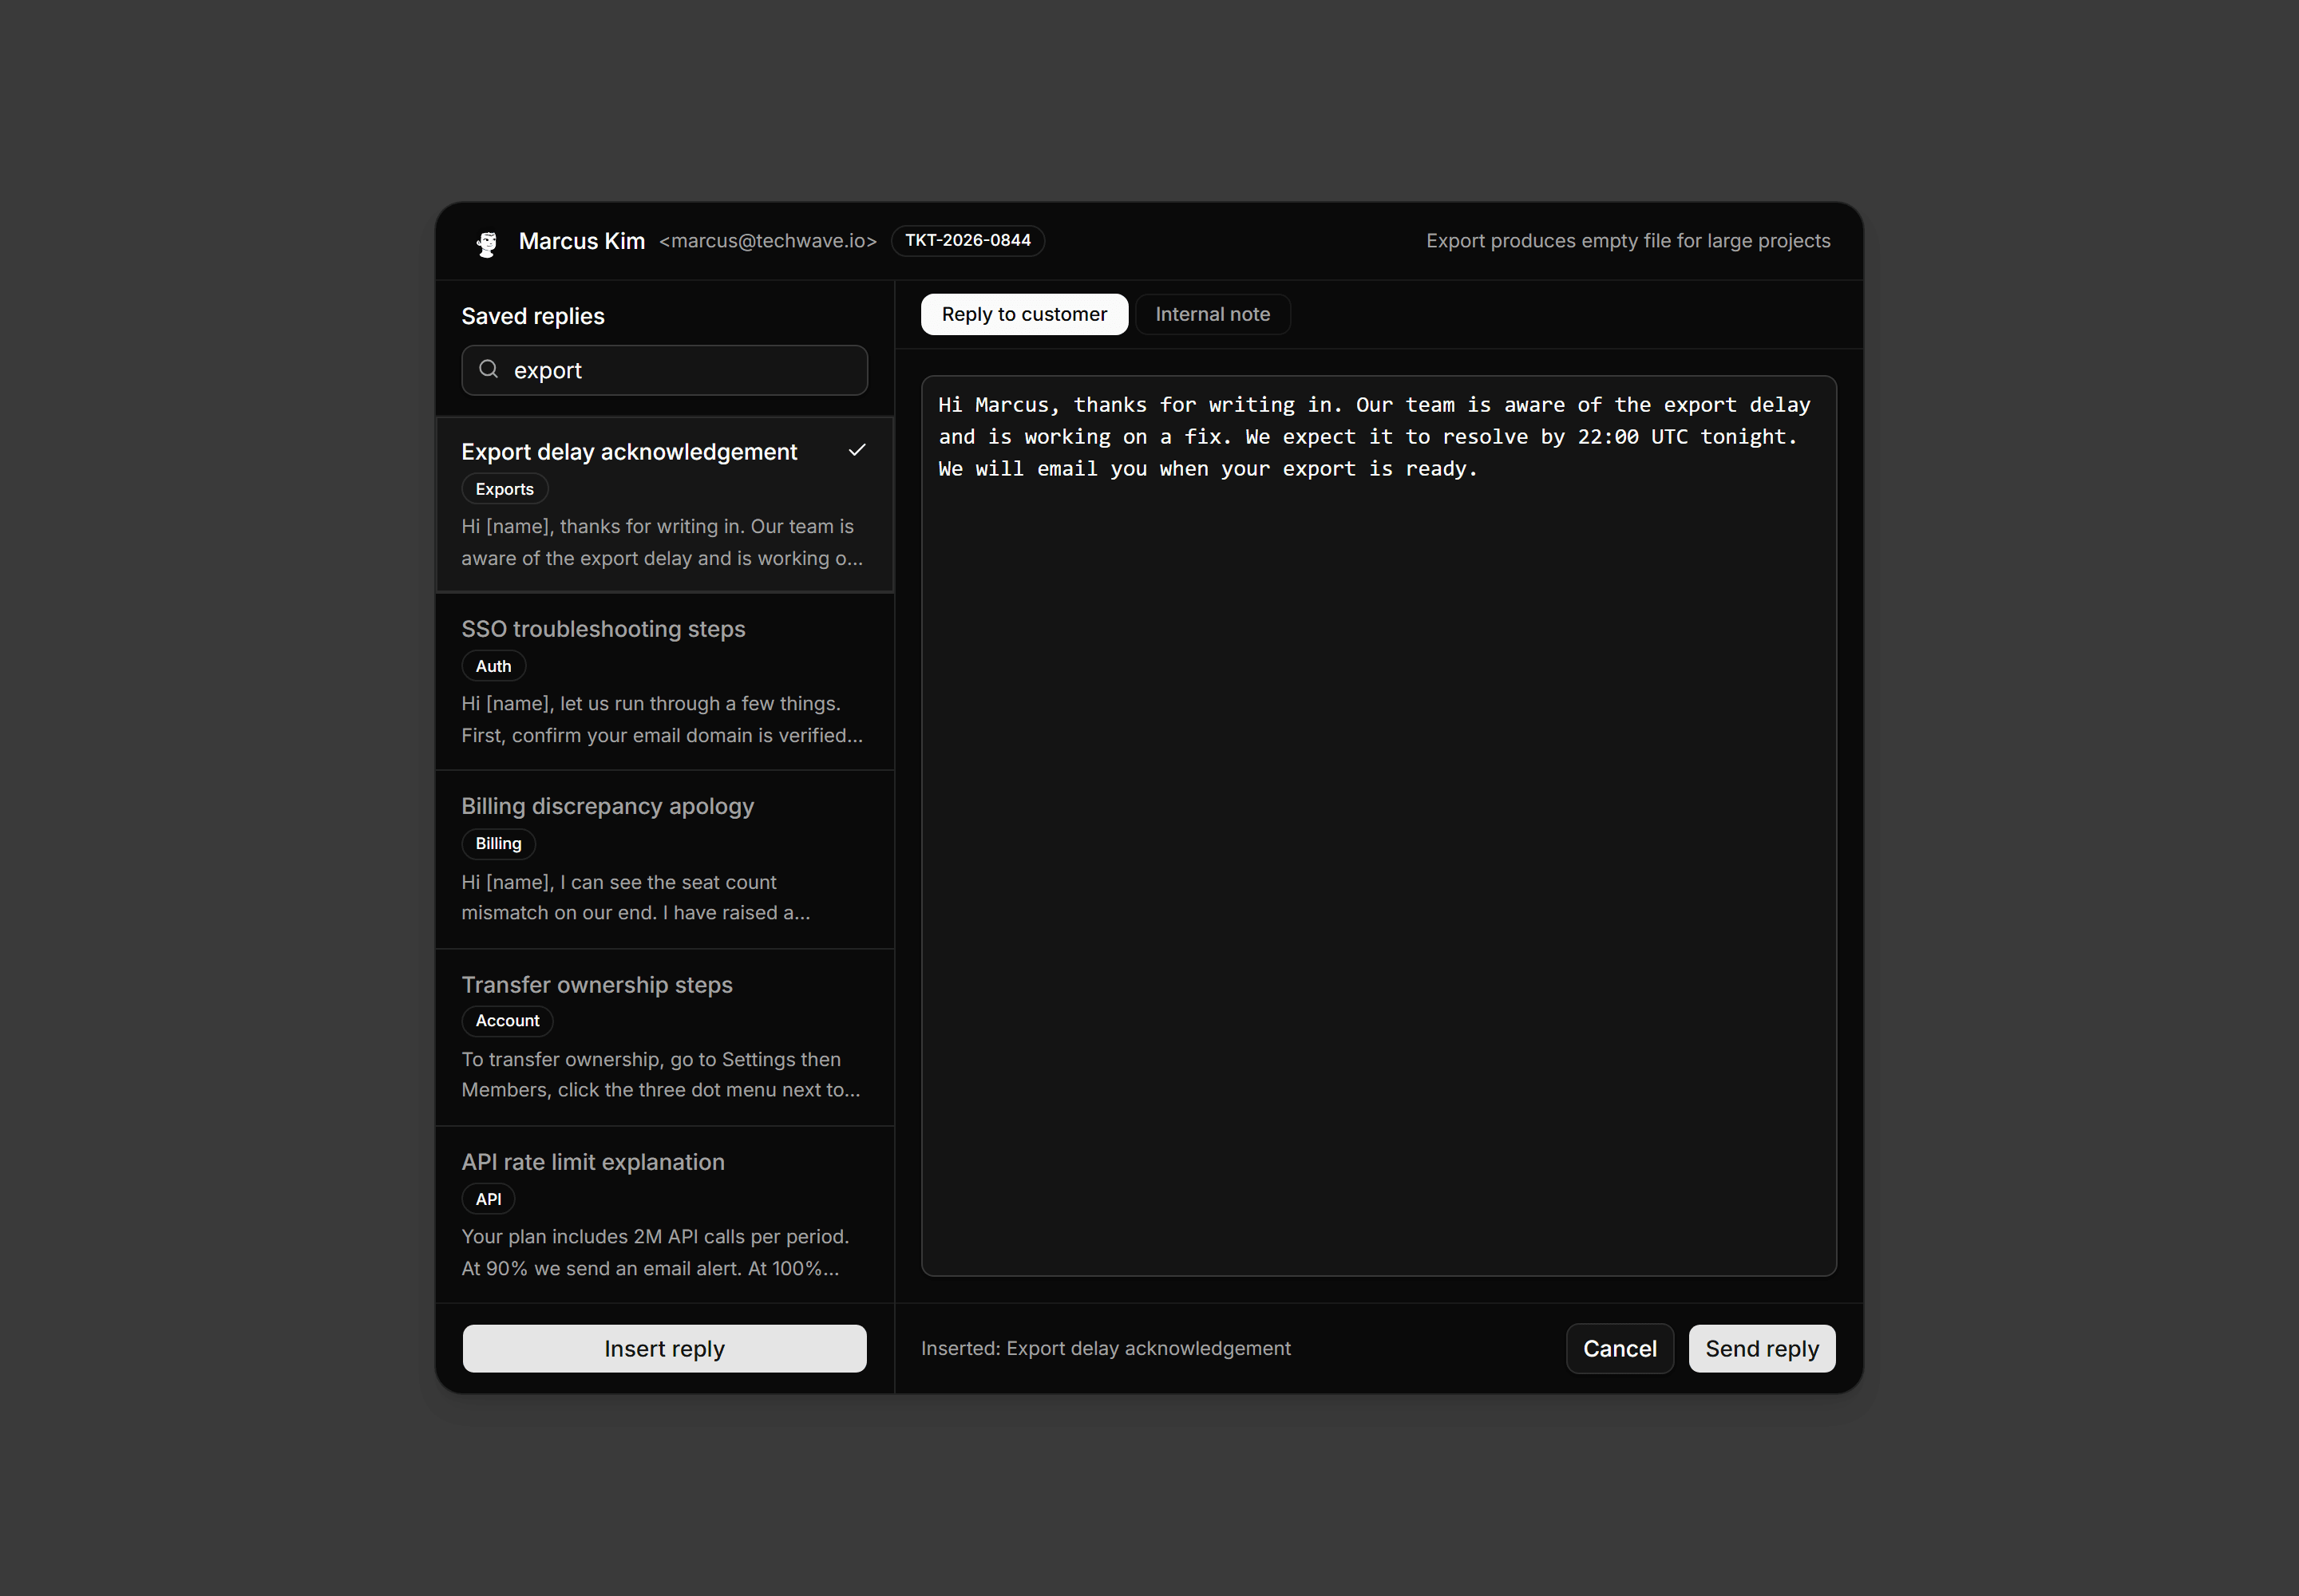Screen dimensions: 2299x1596
Task: Click Marcus Kim's avatar icon
Action: point(486,242)
